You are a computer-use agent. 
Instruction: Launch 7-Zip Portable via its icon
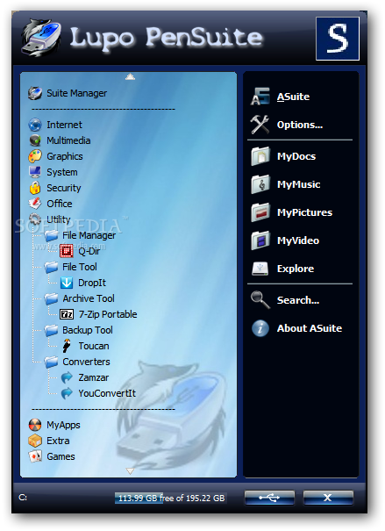pos(67,314)
